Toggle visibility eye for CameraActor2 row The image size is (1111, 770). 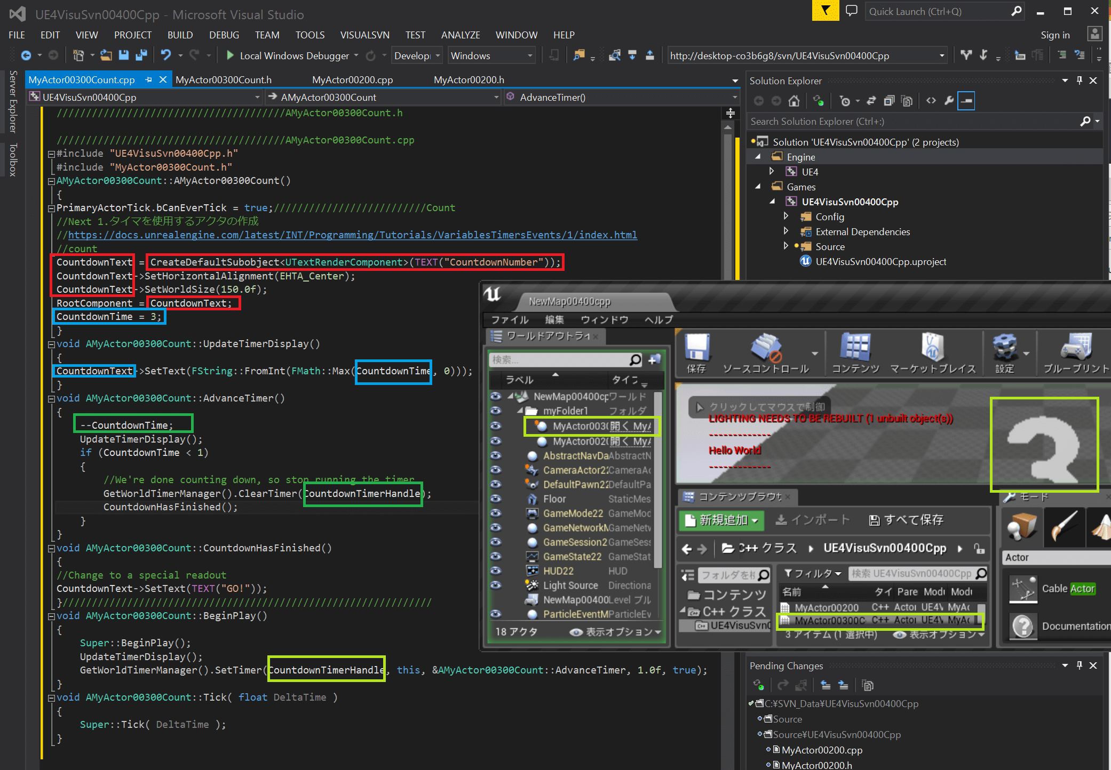coord(496,470)
